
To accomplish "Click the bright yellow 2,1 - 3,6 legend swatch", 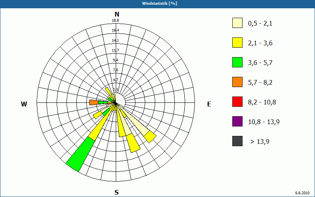I will pos(237,43).
